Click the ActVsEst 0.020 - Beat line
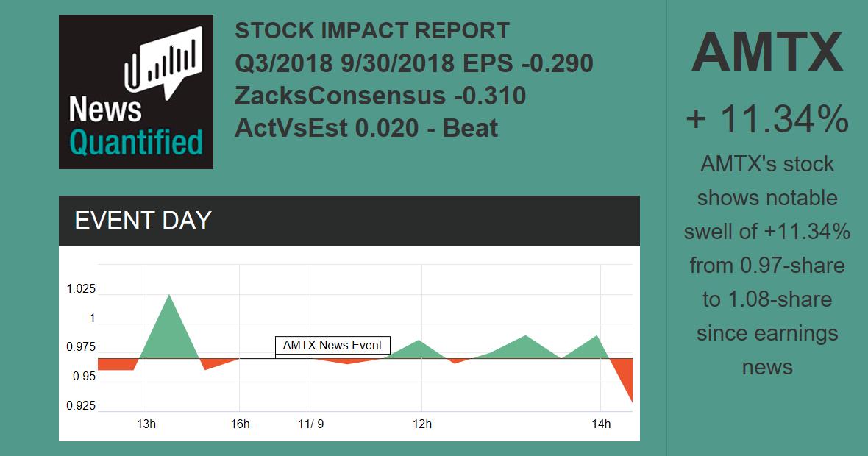Viewport: 868px width, 456px height. [x=366, y=128]
